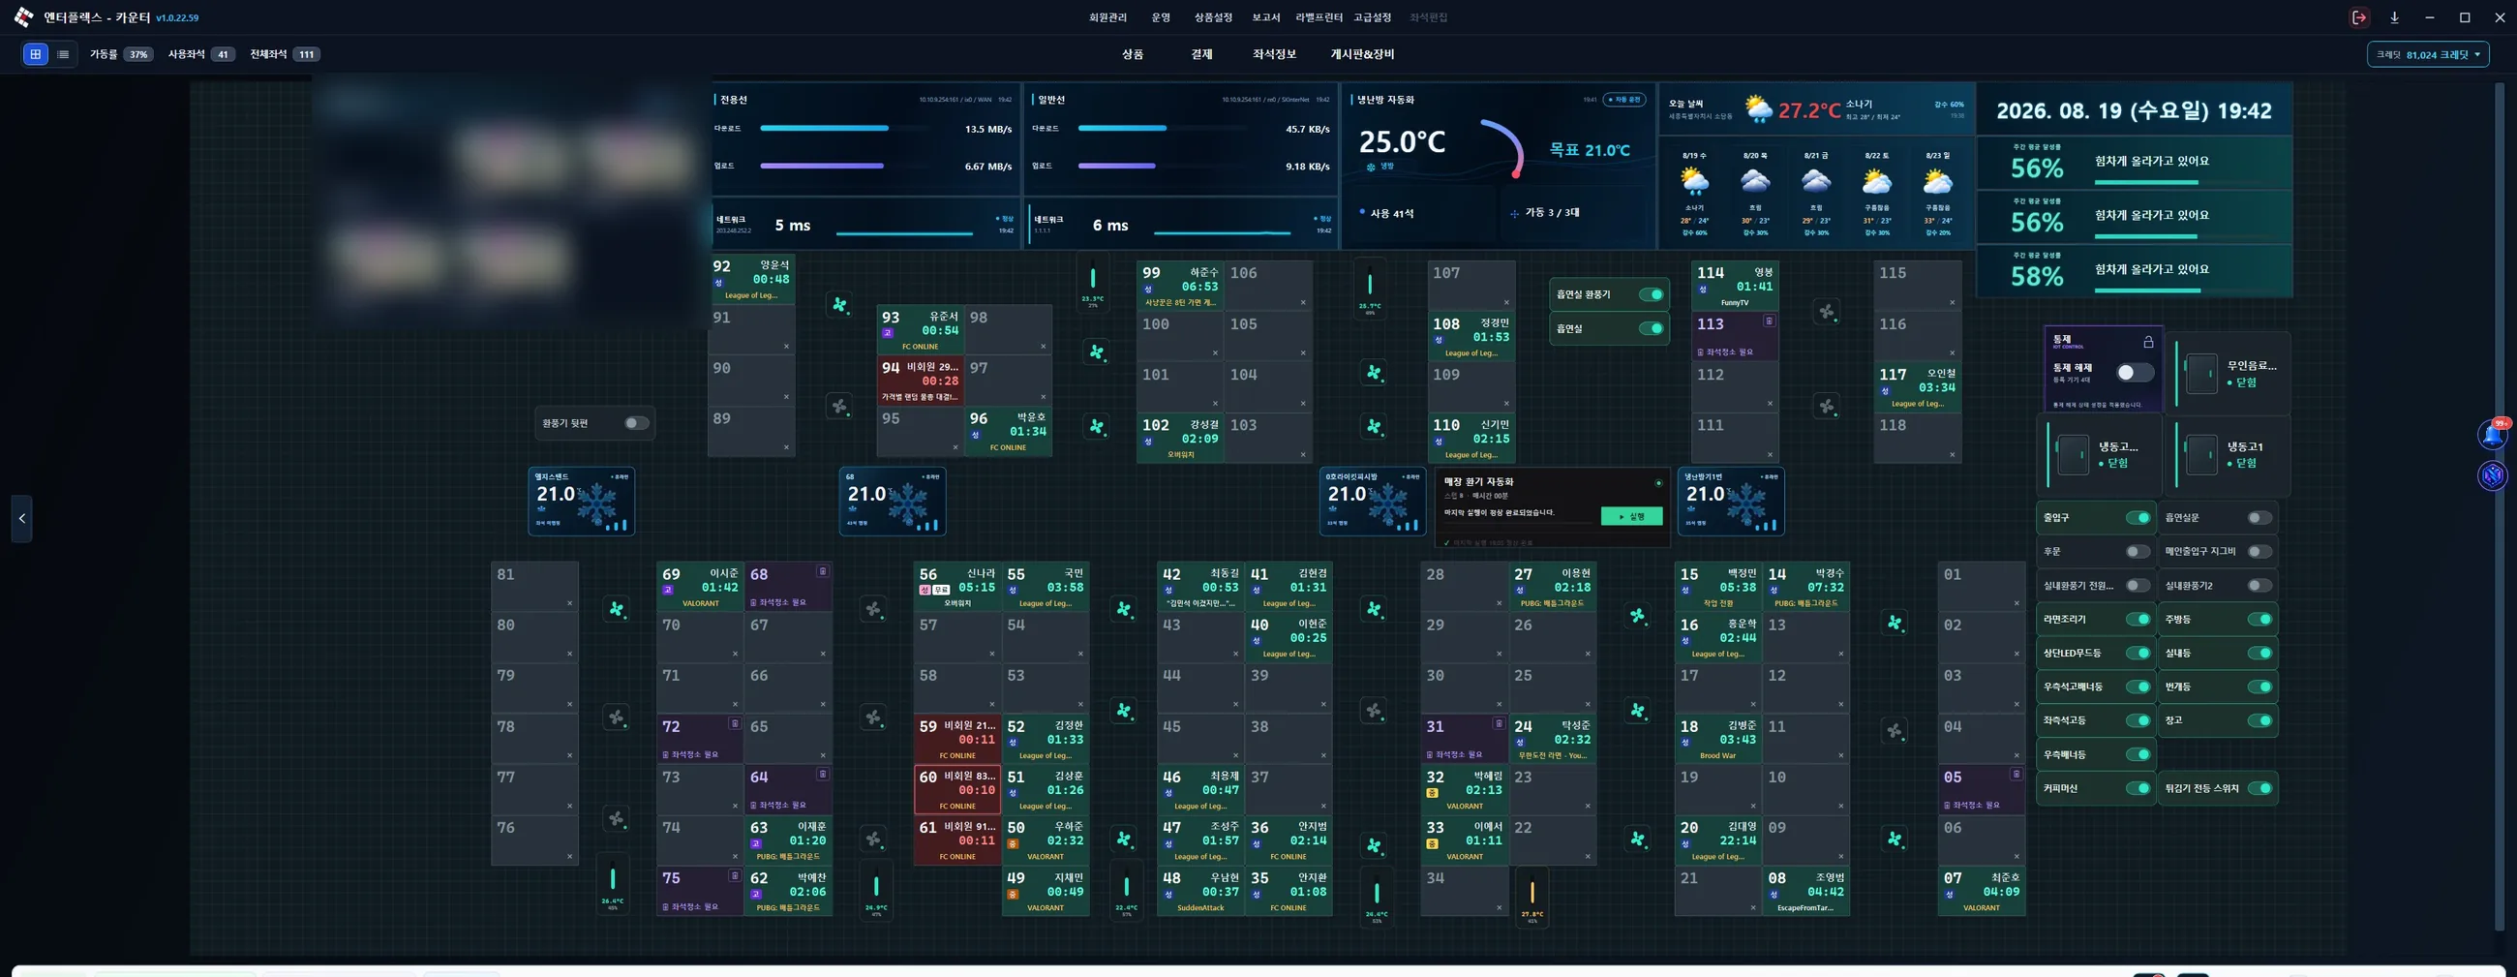Image resolution: width=2517 pixels, height=977 pixels.
Task: Enable the 메인출입구 지그비 switch
Action: tap(2259, 552)
